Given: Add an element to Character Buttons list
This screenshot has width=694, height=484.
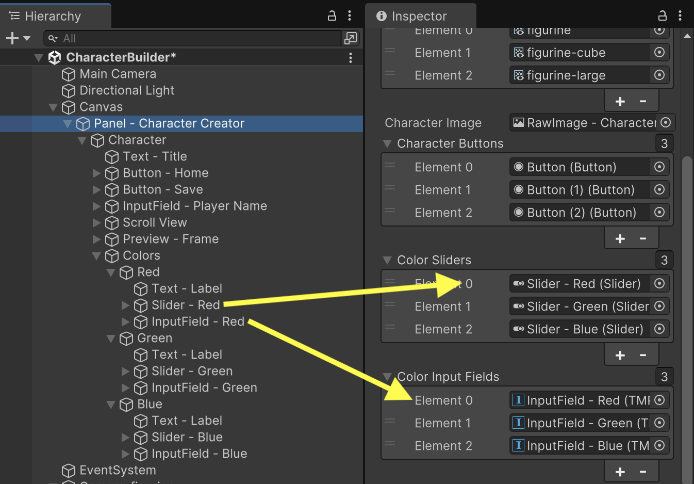Looking at the screenshot, I should pyautogui.click(x=620, y=238).
